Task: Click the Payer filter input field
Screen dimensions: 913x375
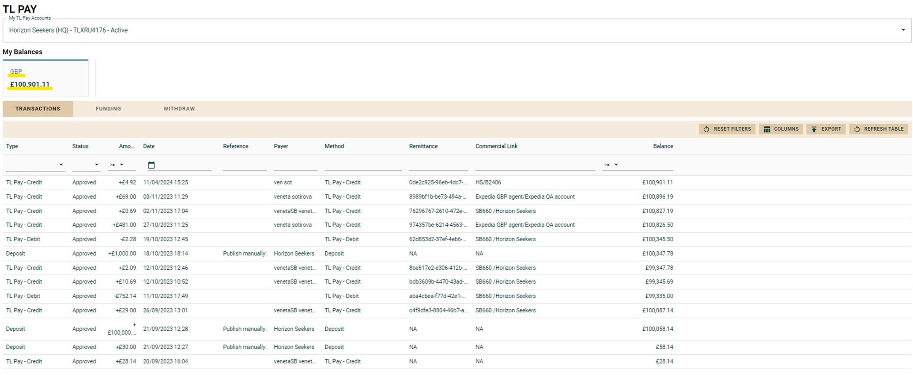Action: [295, 165]
